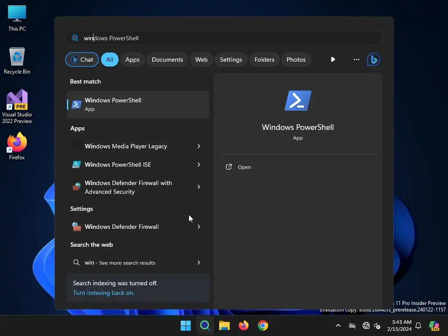
Task: Click the Windows PowerShell ISE app icon
Action: click(x=76, y=164)
